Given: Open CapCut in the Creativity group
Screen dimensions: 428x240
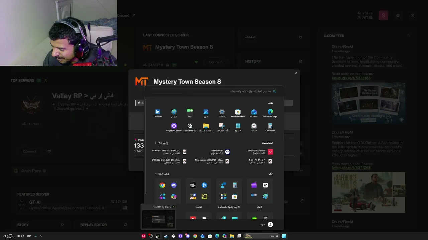Looking at the screenshot, I should tap(265, 185).
